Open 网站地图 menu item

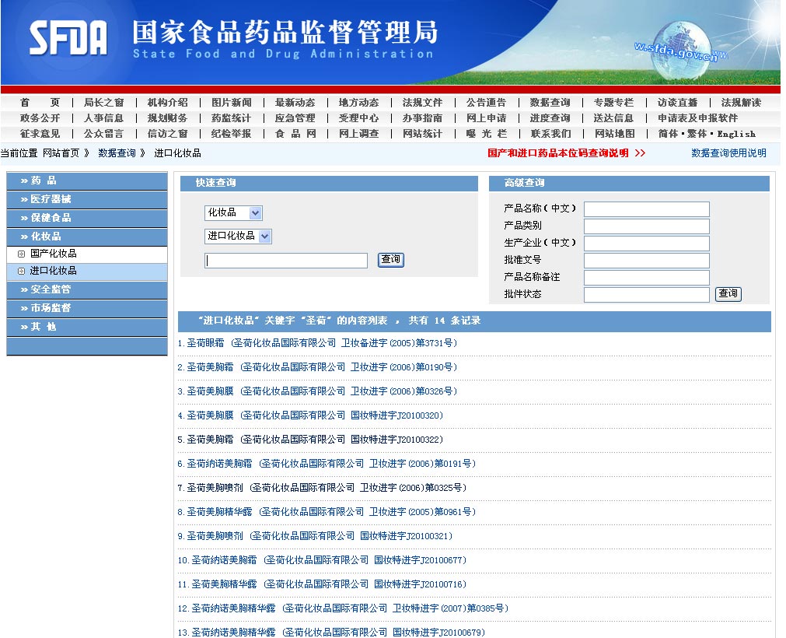614,134
